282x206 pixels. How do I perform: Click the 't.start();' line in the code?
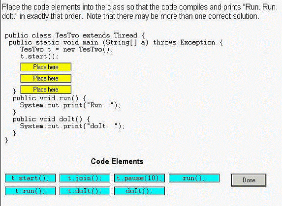(x=39, y=57)
